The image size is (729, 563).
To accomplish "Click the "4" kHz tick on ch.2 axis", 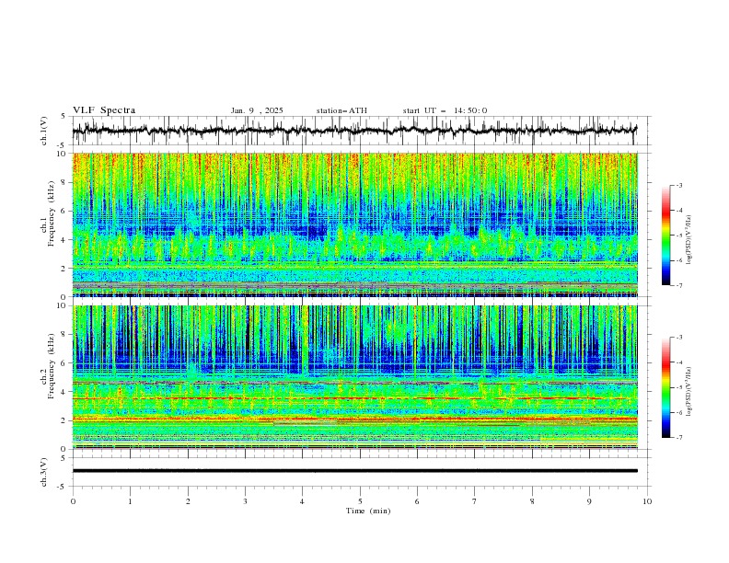I will (x=64, y=392).
